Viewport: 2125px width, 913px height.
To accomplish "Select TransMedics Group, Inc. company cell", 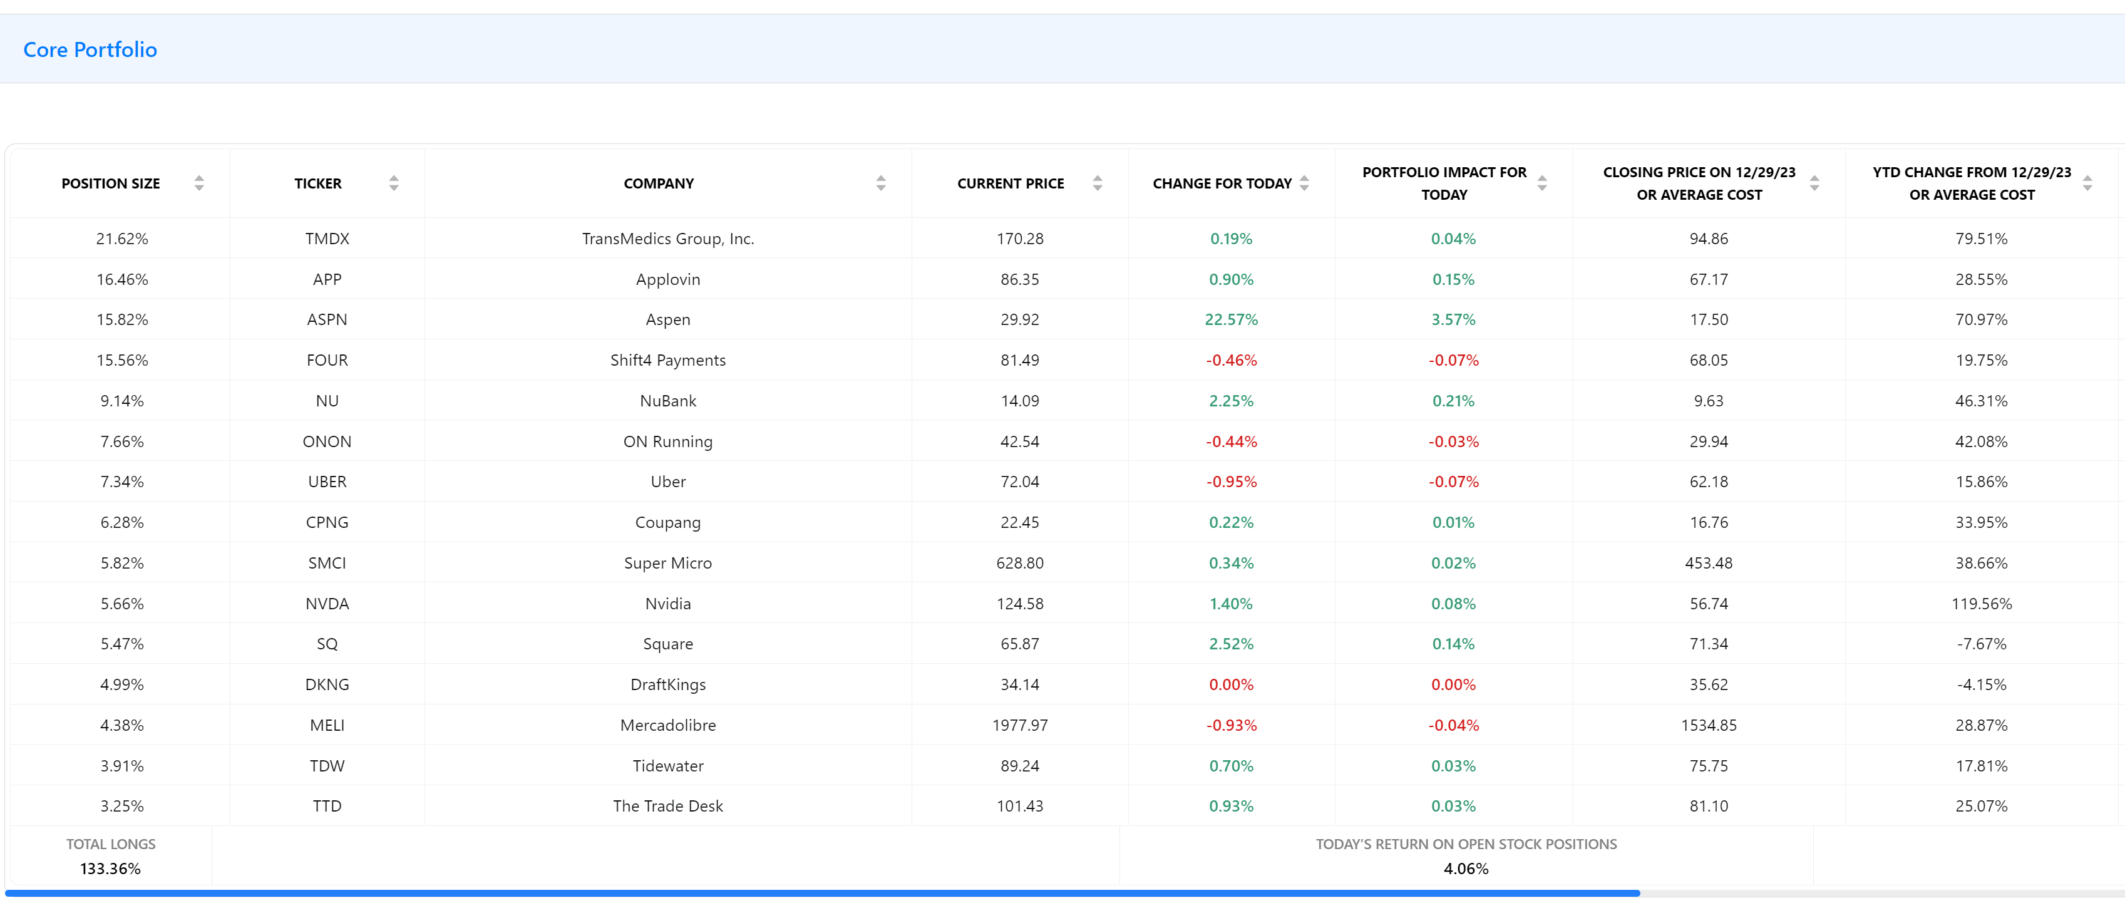I will tap(667, 239).
